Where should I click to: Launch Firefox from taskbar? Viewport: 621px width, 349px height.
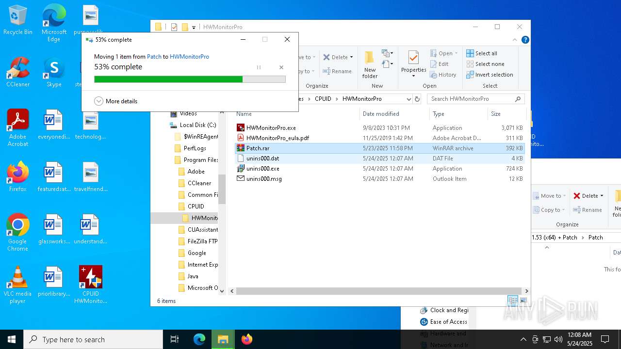tap(247, 339)
